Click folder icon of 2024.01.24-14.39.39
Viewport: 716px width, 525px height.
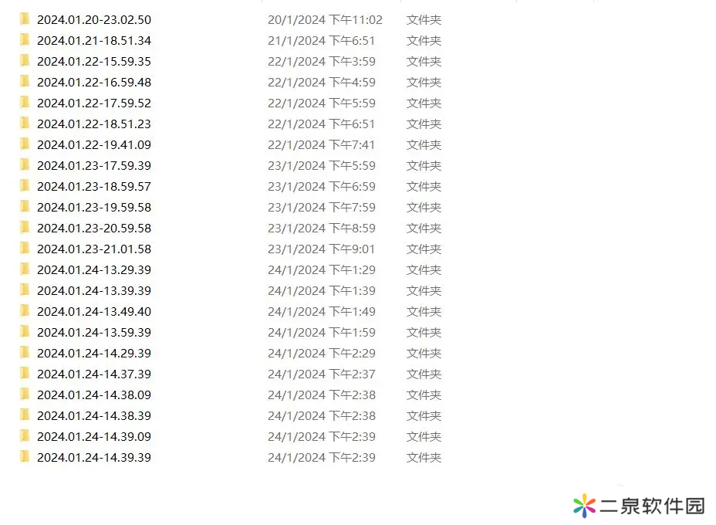click(x=25, y=457)
